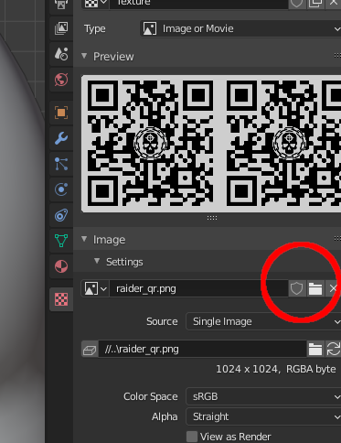The image size is (341, 443).
Task: Collapse the Settings subpanel
Action: (x=97, y=261)
